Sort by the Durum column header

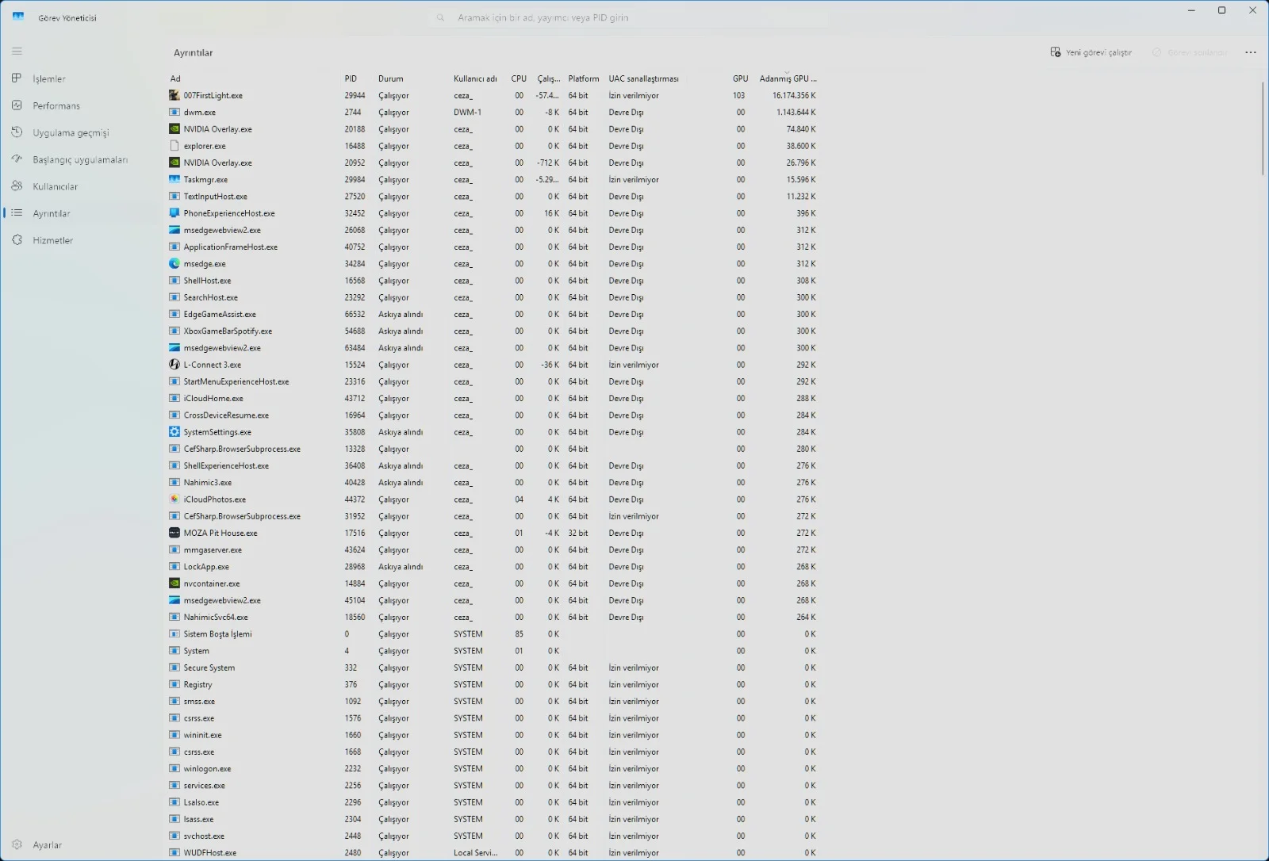[x=391, y=78]
